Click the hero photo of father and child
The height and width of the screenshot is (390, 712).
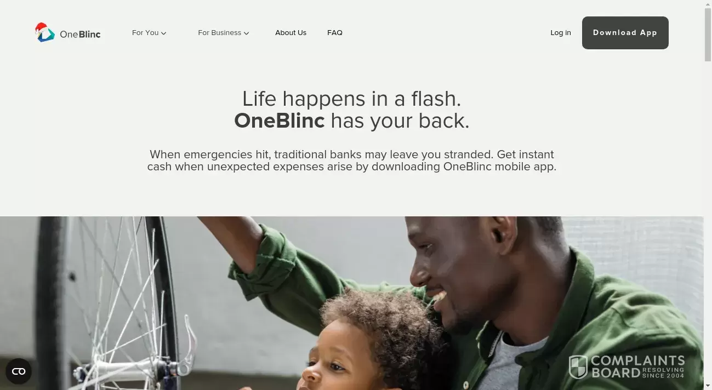(x=351, y=303)
